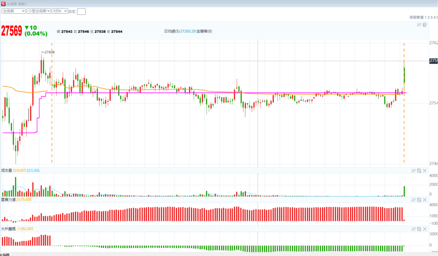Image resolution: width=438 pixels, height=256 pixels.
Task: Expand the 台指期 product dropdown
Action: tap(14, 11)
